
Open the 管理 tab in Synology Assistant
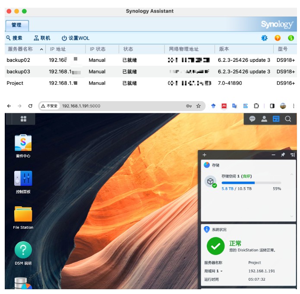[17, 25]
